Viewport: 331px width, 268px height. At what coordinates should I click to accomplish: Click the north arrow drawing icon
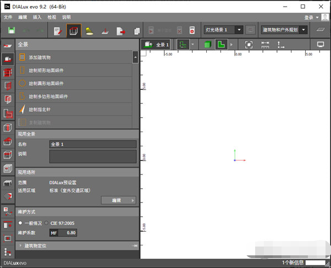23,110
